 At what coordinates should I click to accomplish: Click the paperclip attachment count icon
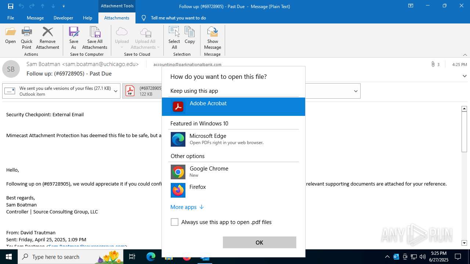click(433, 64)
